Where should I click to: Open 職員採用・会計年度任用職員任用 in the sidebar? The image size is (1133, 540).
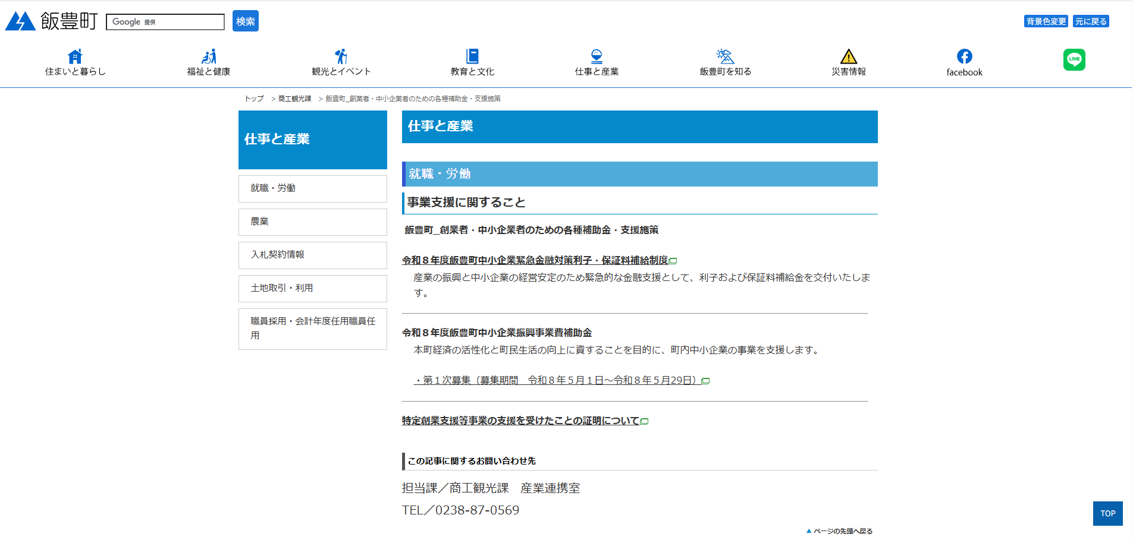(x=313, y=329)
